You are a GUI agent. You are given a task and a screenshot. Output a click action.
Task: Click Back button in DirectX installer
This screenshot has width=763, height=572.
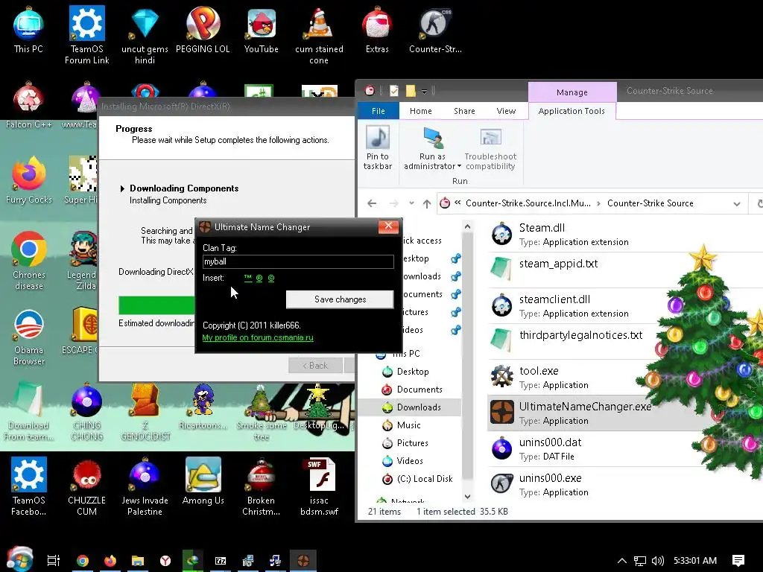(x=315, y=365)
